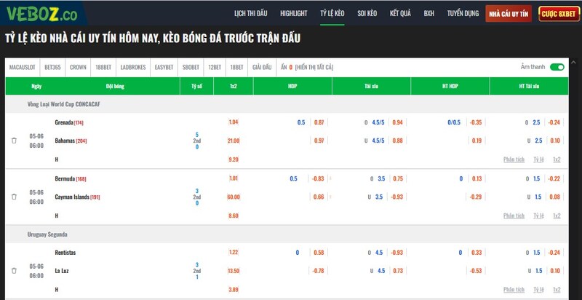Navigate to Kết quả
Image resolution: width=582 pixels, height=300 pixels.
(x=400, y=13)
